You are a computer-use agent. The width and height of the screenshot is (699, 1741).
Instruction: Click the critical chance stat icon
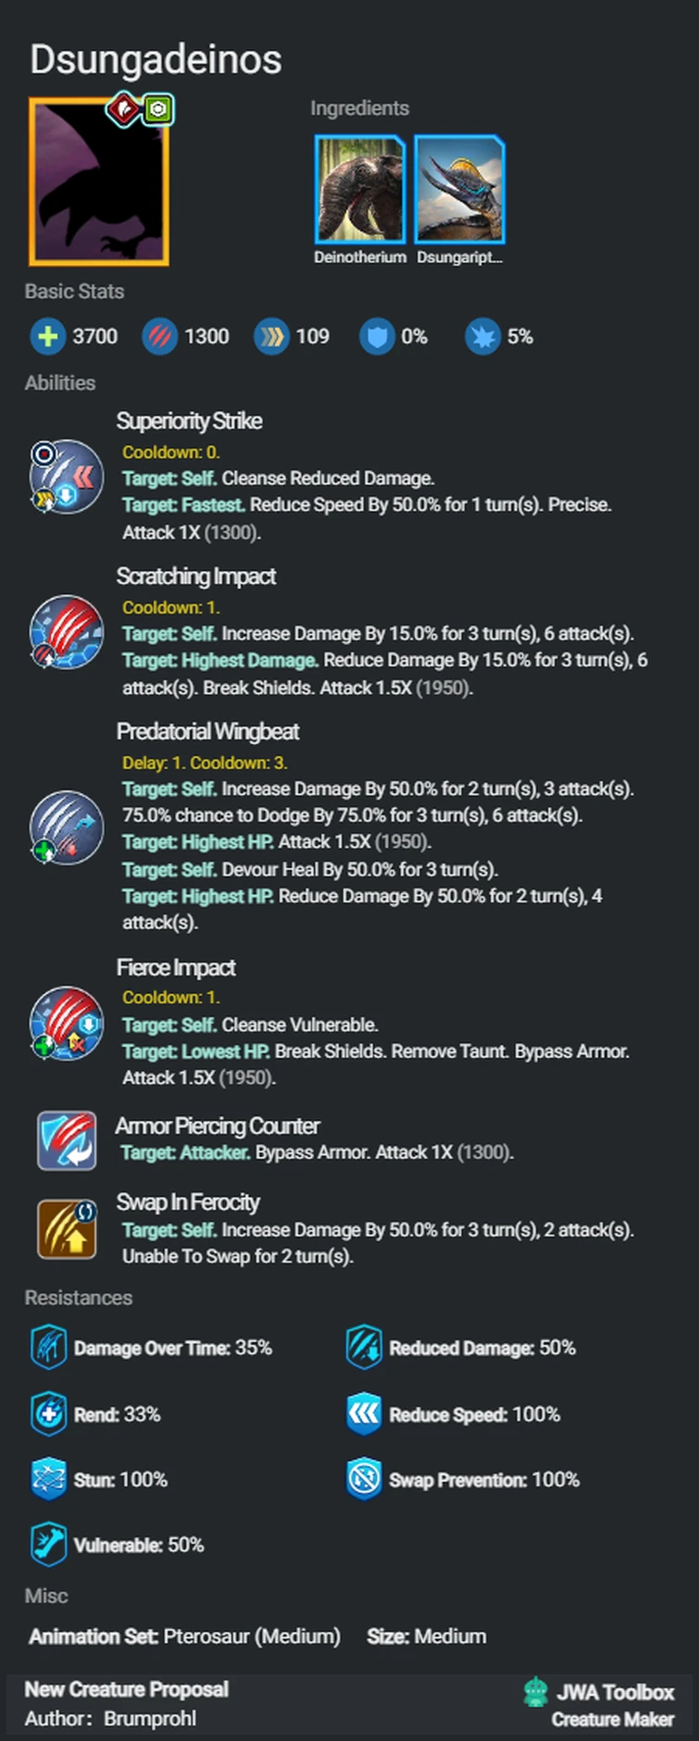482,336
